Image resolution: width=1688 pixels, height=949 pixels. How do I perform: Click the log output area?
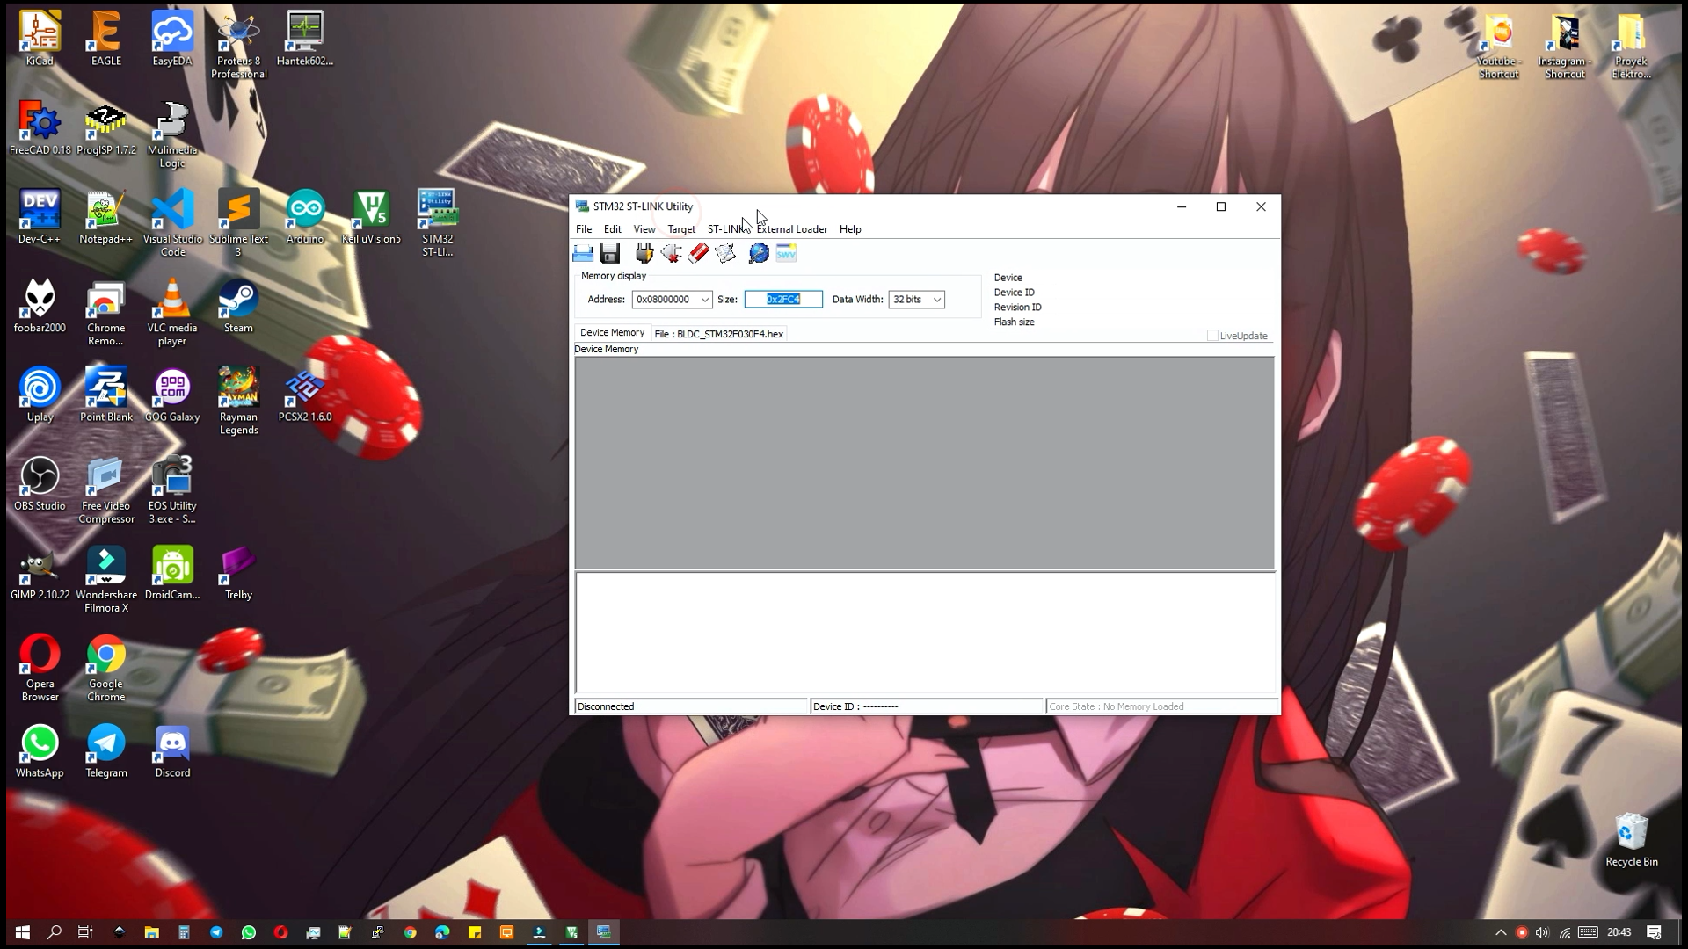pyautogui.click(x=925, y=632)
